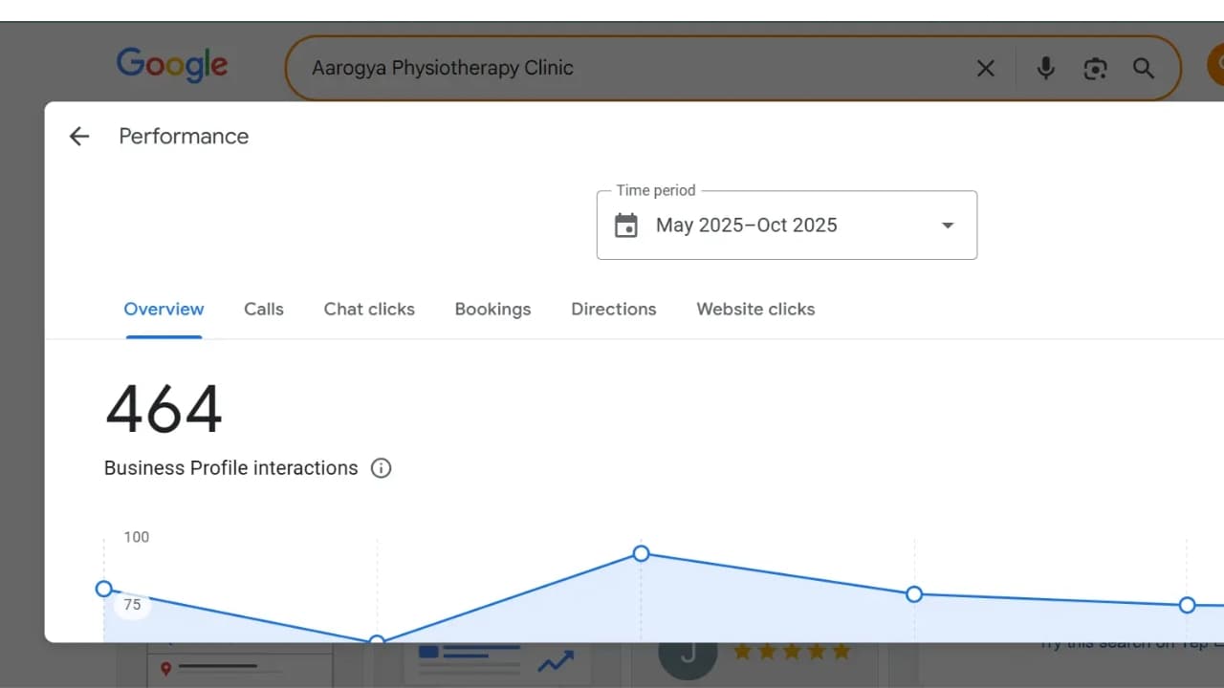Return to the Overview tab
The width and height of the screenshot is (1224, 688).
pos(164,309)
